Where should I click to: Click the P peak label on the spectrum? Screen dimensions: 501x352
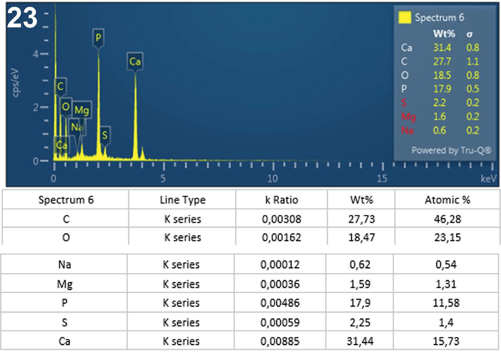(x=98, y=38)
